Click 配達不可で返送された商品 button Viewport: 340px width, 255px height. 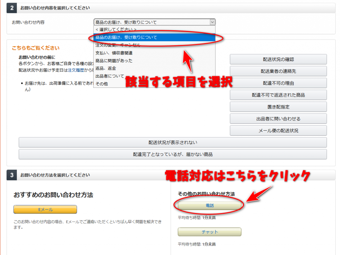(278, 95)
